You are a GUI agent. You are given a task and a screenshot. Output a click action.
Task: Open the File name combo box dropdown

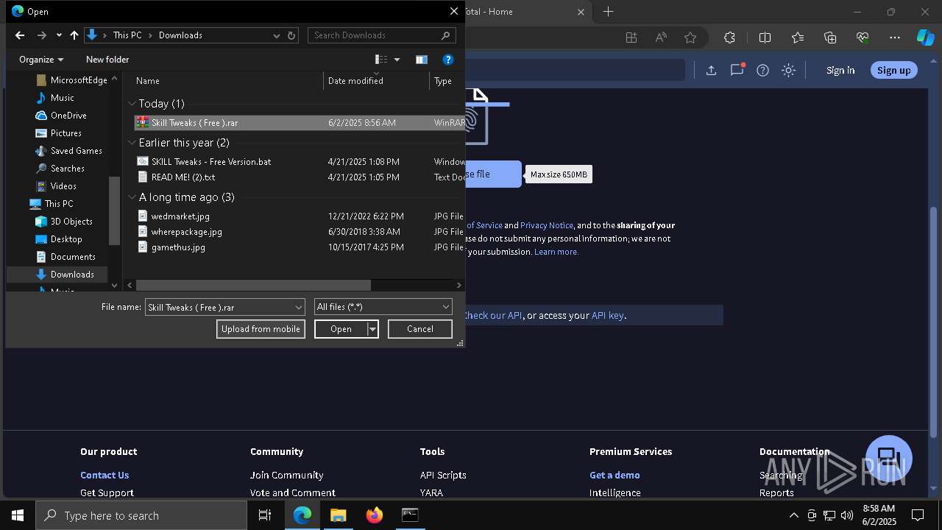click(x=299, y=307)
